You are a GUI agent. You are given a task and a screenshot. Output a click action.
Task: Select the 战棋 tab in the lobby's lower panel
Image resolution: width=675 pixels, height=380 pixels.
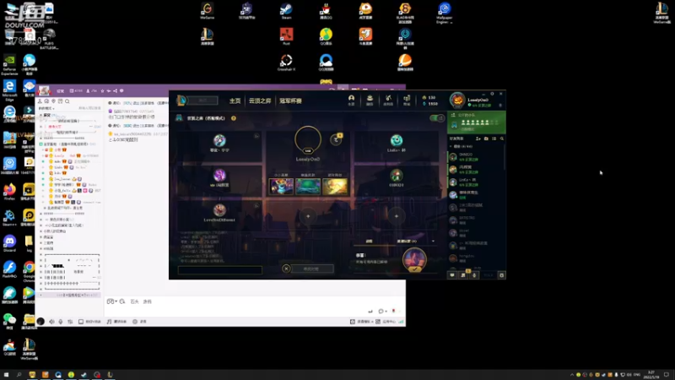[x=369, y=242]
